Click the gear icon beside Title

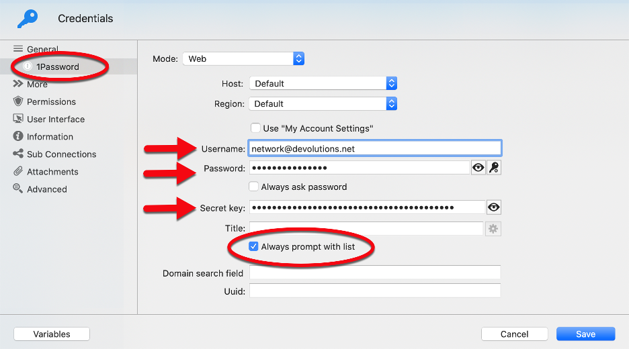click(x=493, y=229)
